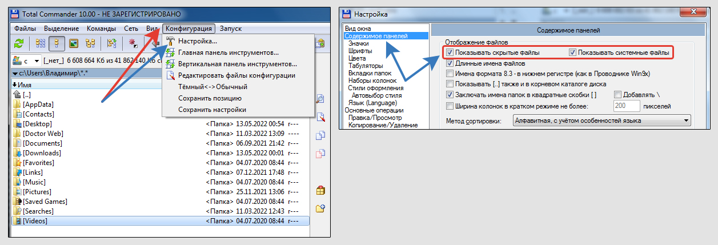Click the column width pixels input field
718x245 pixels.
625,106
